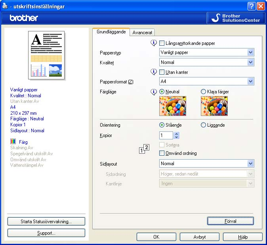Image resolution: width=267 pixels, height=245 pixels.
Task: Enable Utan kanter checkbox
Action: [x=162, y=72]
